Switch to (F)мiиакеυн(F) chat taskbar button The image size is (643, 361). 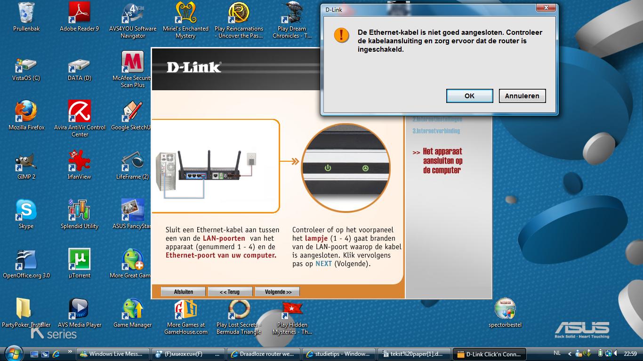coord(188,354)
